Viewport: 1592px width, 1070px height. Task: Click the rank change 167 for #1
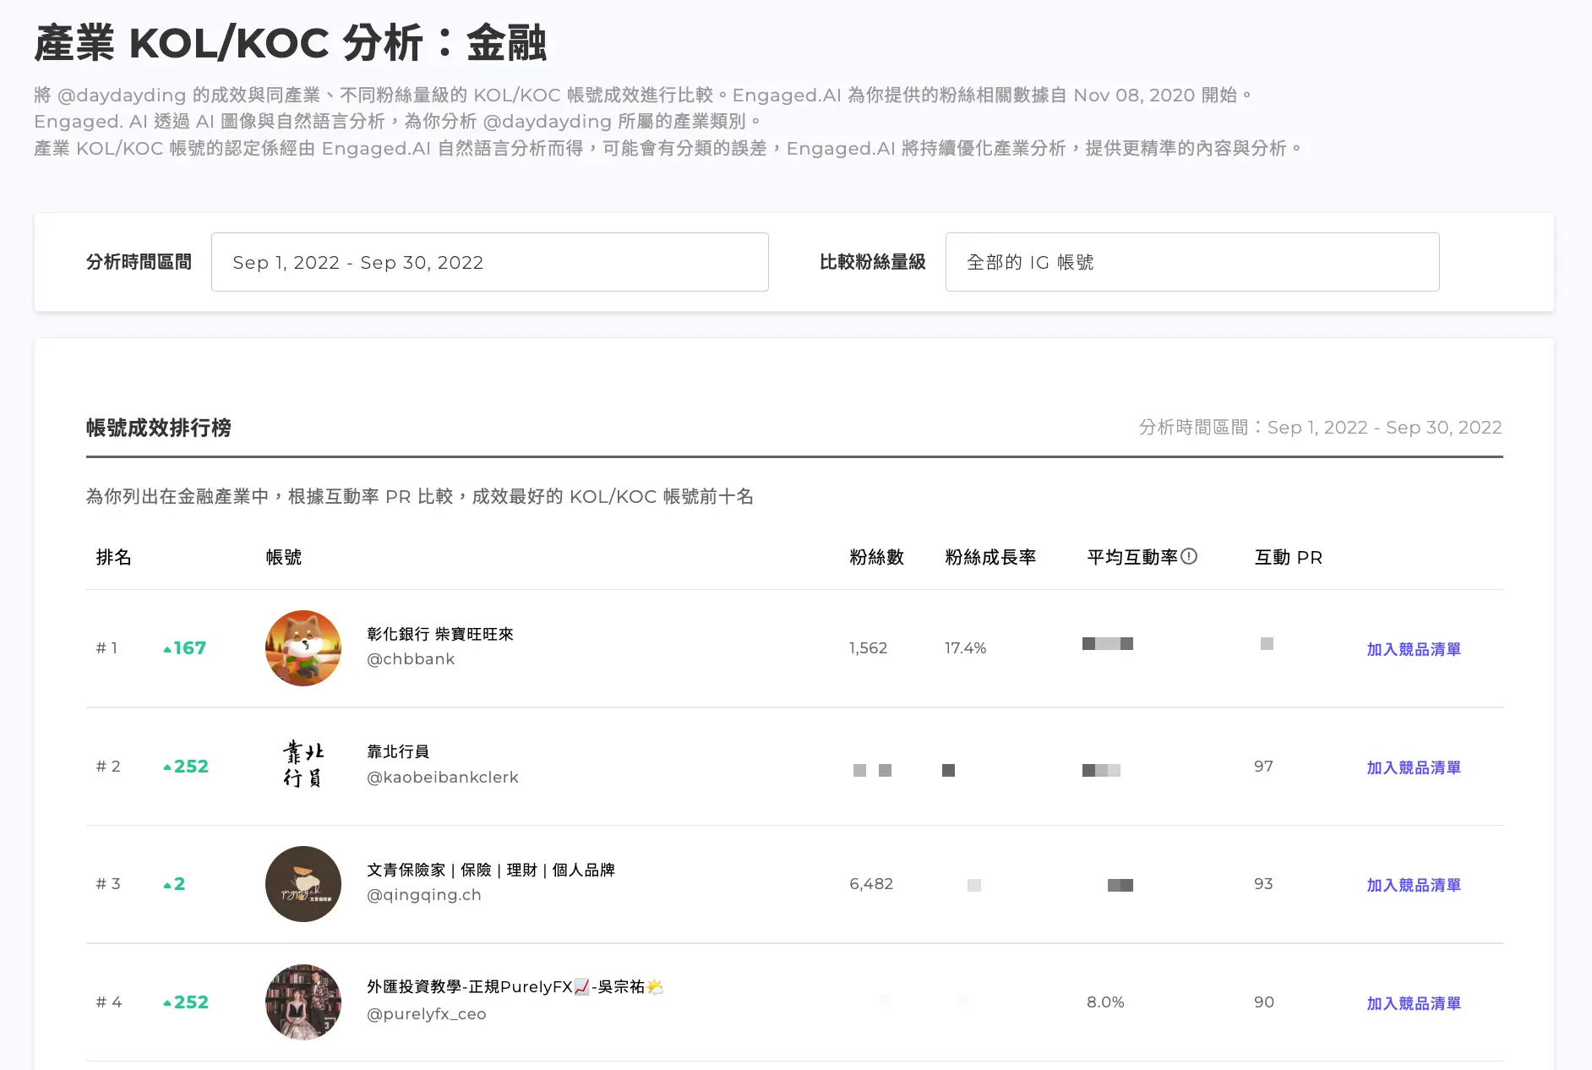point(185,648)
